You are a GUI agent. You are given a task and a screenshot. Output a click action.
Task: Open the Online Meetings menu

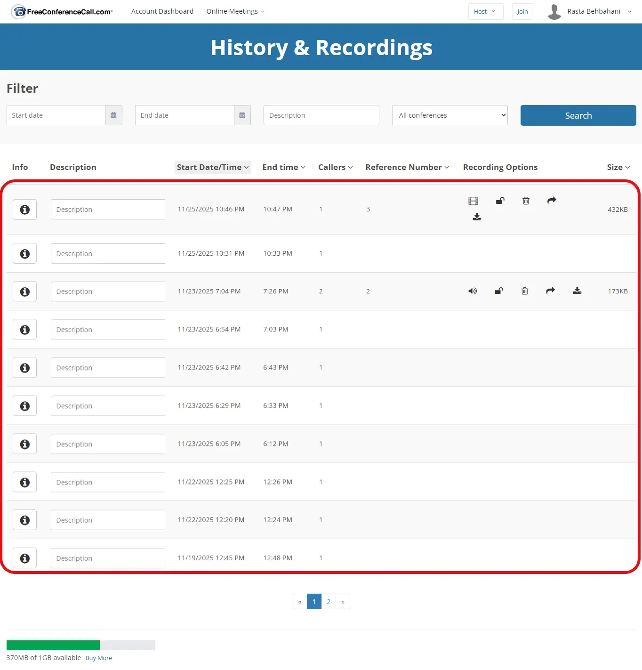coord(235,11)
